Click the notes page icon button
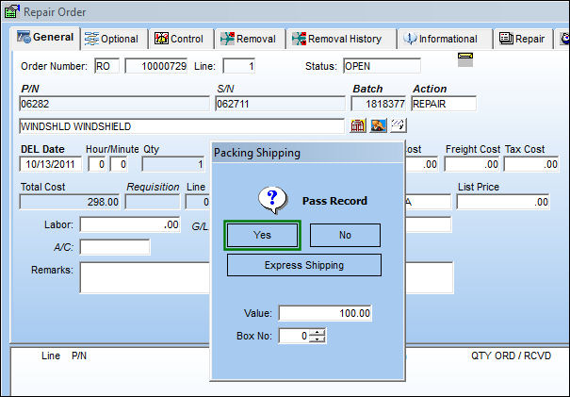This screenshot has height=397, width=570. 398,126
